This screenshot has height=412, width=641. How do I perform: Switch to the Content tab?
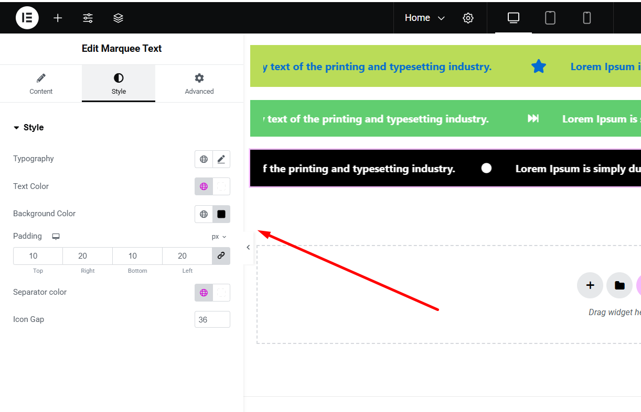(41, 84)
